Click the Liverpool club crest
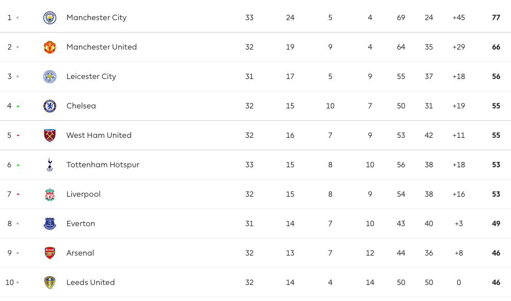 [50, 194]
